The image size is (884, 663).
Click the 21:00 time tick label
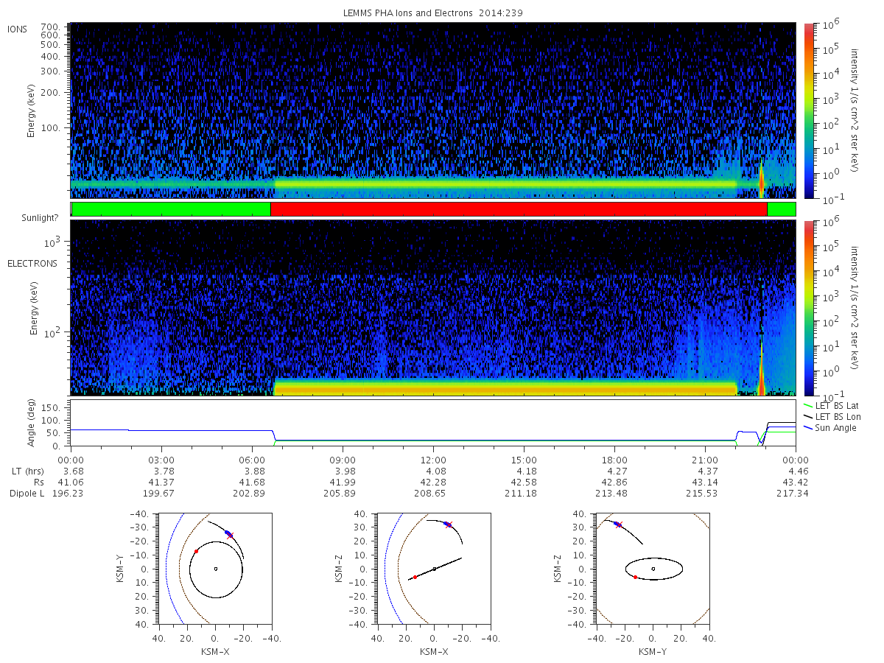point(705,460)
